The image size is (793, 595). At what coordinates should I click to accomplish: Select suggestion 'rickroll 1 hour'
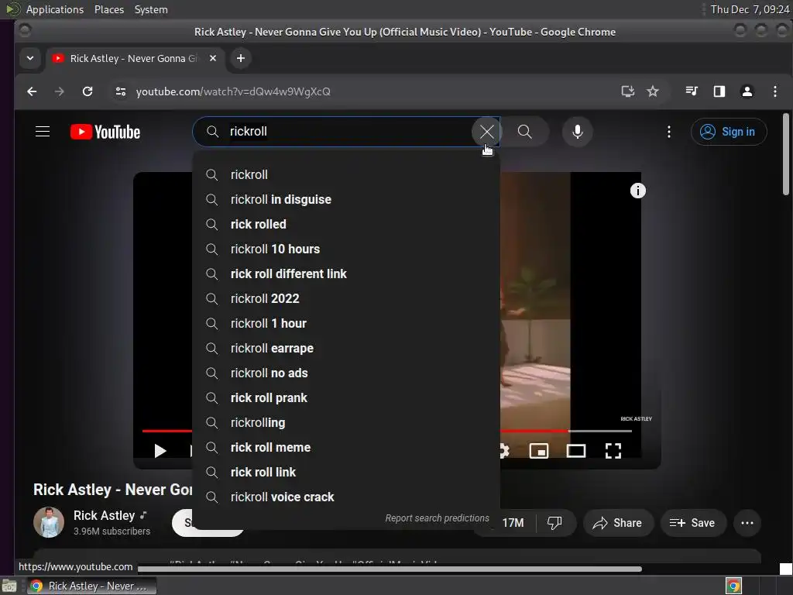pyautogui.click(x=346, y=323)
